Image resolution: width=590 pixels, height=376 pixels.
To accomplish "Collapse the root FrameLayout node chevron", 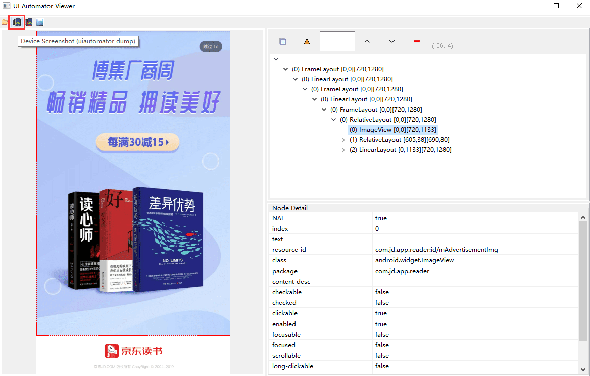I will pyautogui.click(x=285, y=69).
